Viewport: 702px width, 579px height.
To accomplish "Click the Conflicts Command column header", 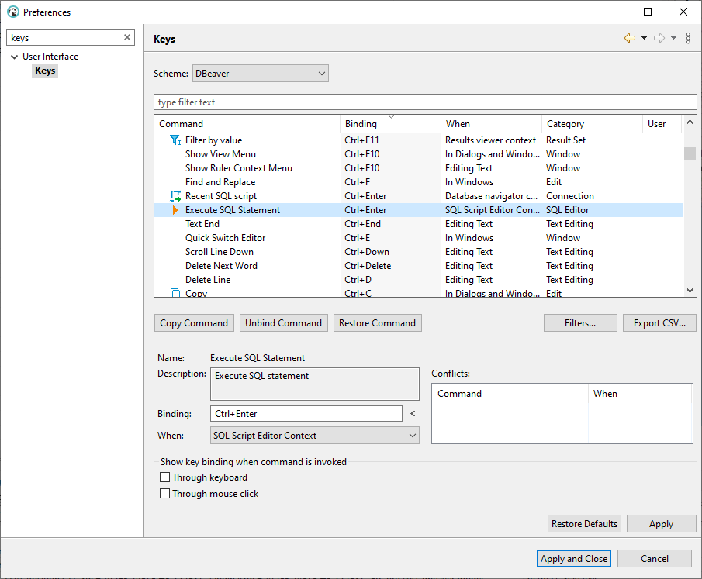I will pyautogui.click(x=510, y=393).
